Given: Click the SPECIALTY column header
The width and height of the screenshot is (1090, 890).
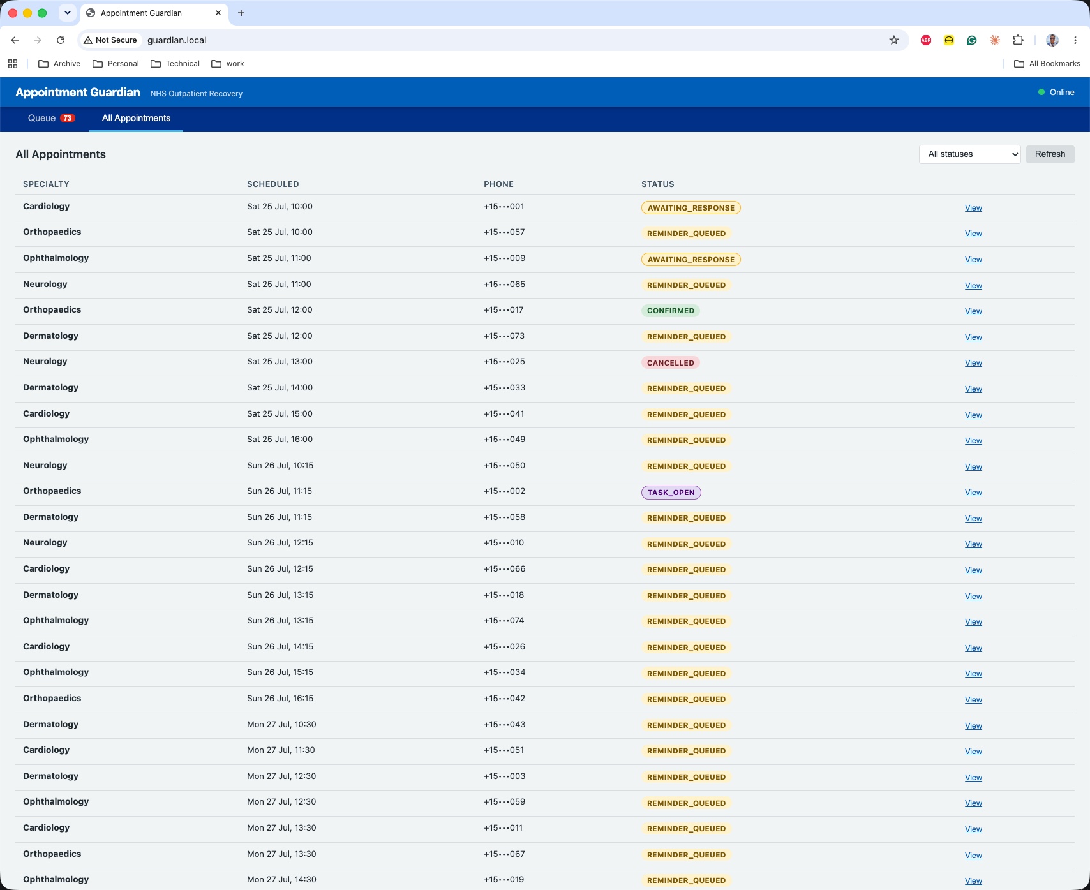Looking at the screenshot, I should 46,184.
